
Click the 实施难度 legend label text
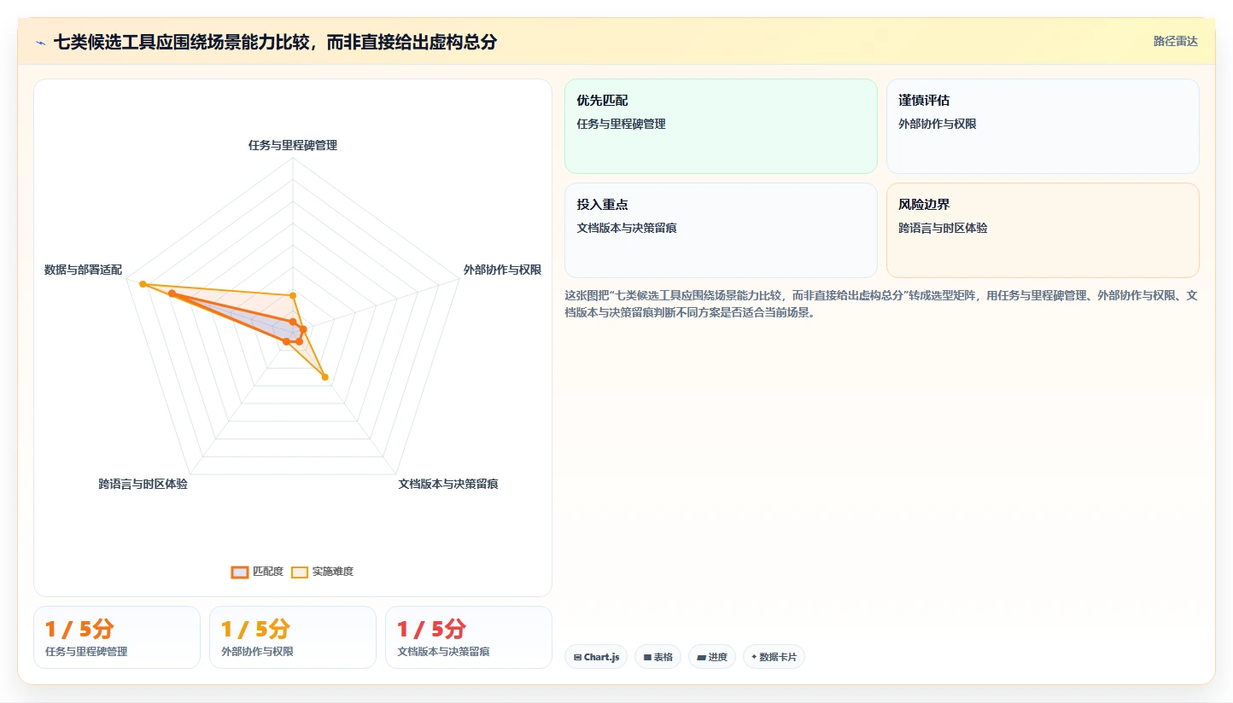click(333, 572)
